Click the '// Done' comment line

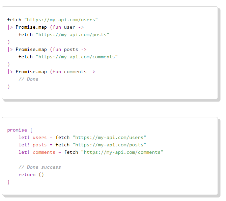click(28, 79)
